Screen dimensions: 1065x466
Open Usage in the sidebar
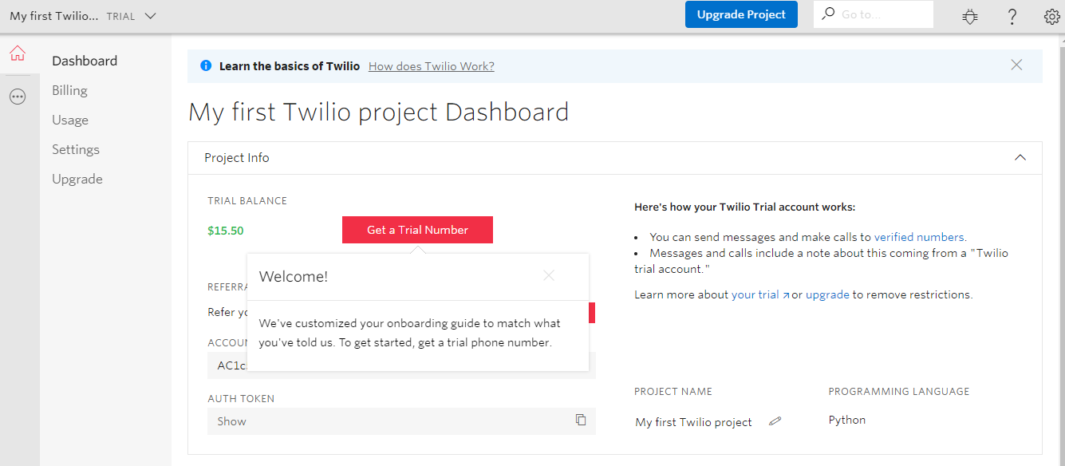(x=70, y=120)
